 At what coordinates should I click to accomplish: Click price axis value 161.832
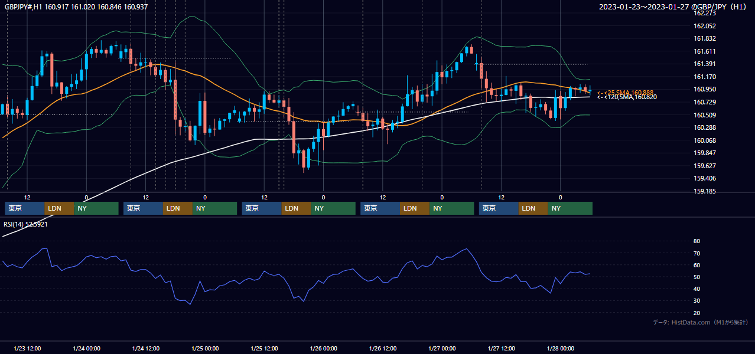[x=705, y=38]
